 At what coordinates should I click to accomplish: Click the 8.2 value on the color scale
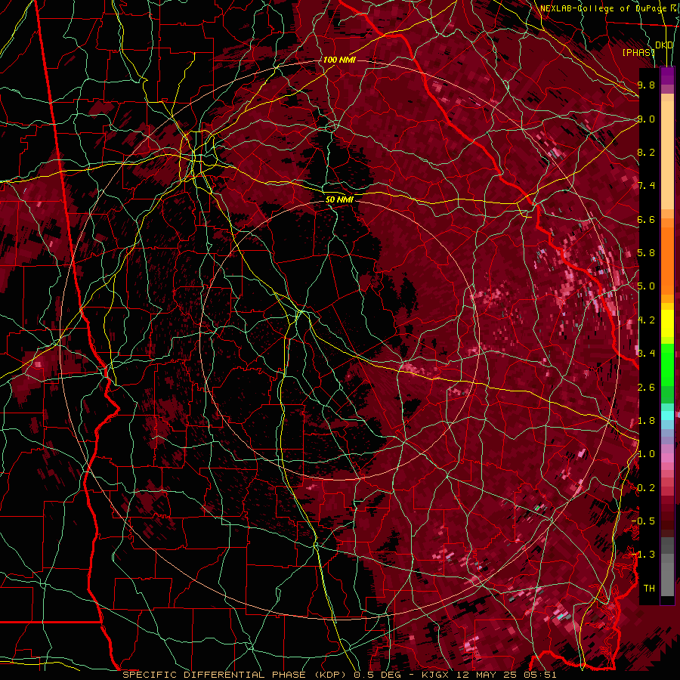click(x=646, y=152)
